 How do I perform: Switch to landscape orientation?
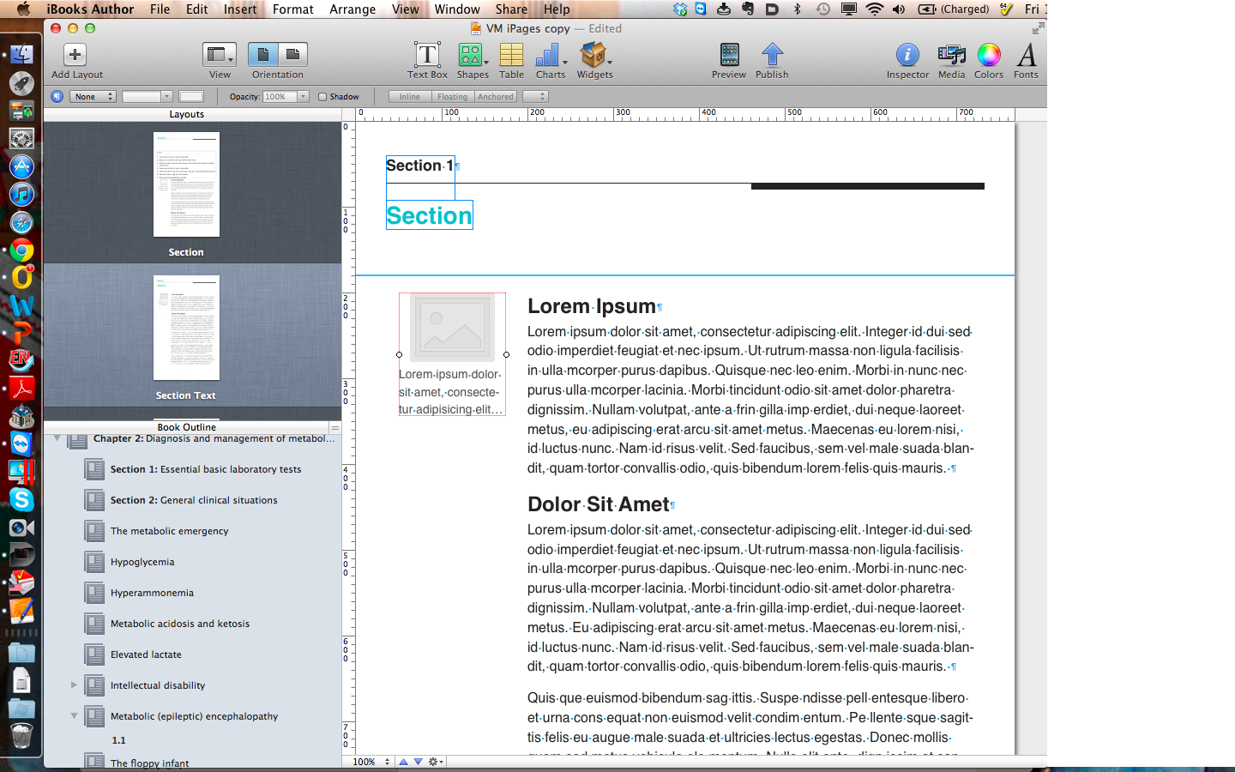(x=292, y=54)
